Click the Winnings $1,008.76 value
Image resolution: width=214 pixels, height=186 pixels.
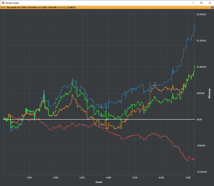tap(71, 7)
